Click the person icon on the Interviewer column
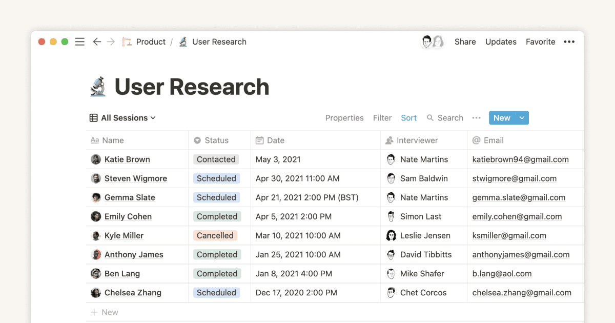The width and height of the screenshot is (615, 323). tap(389, 140)
